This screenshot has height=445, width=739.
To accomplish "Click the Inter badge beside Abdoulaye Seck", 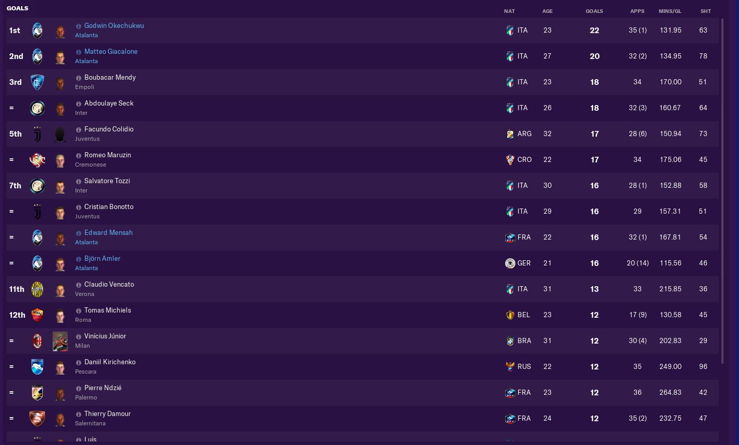I will pyautogui.click(x=37, y=108).
